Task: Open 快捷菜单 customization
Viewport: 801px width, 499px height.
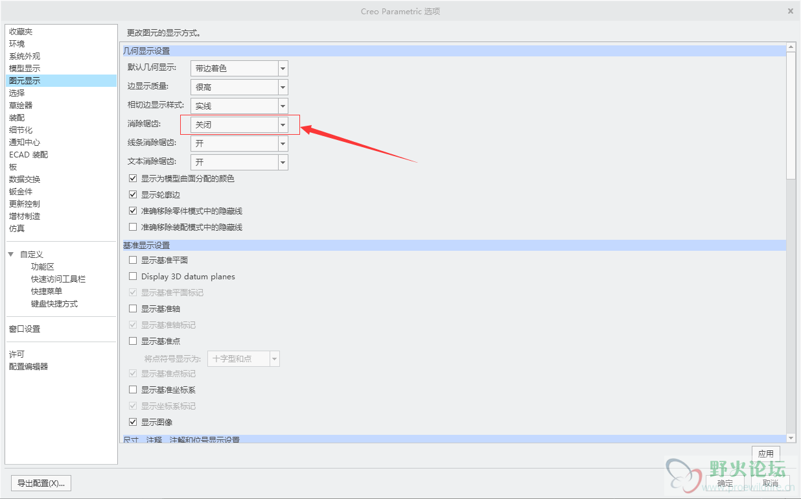Action: click(47, 292)
